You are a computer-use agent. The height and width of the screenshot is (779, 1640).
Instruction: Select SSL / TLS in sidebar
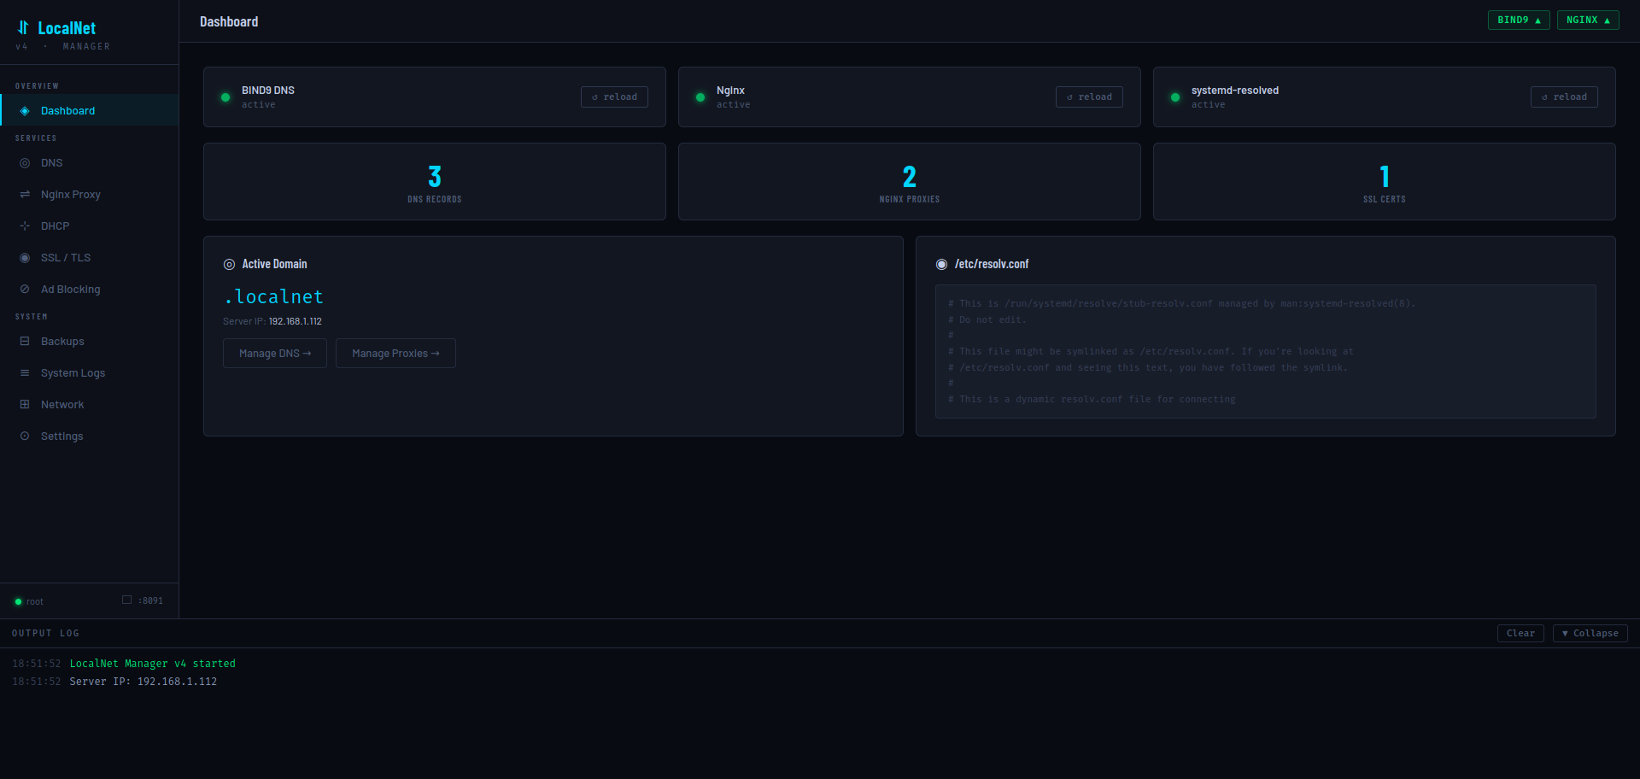coord(90,258)
